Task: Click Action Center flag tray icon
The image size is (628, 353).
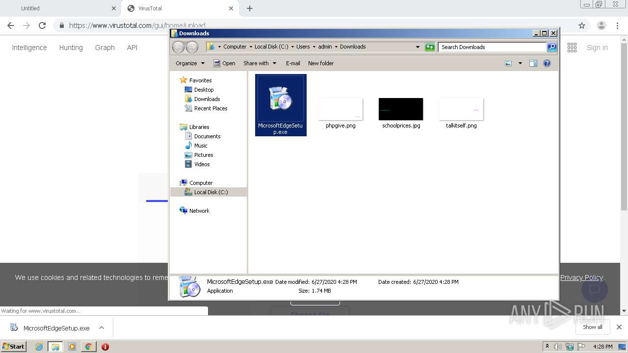Action: 581,347
